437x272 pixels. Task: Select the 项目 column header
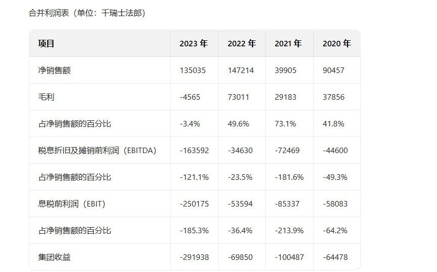coord(46,44)
